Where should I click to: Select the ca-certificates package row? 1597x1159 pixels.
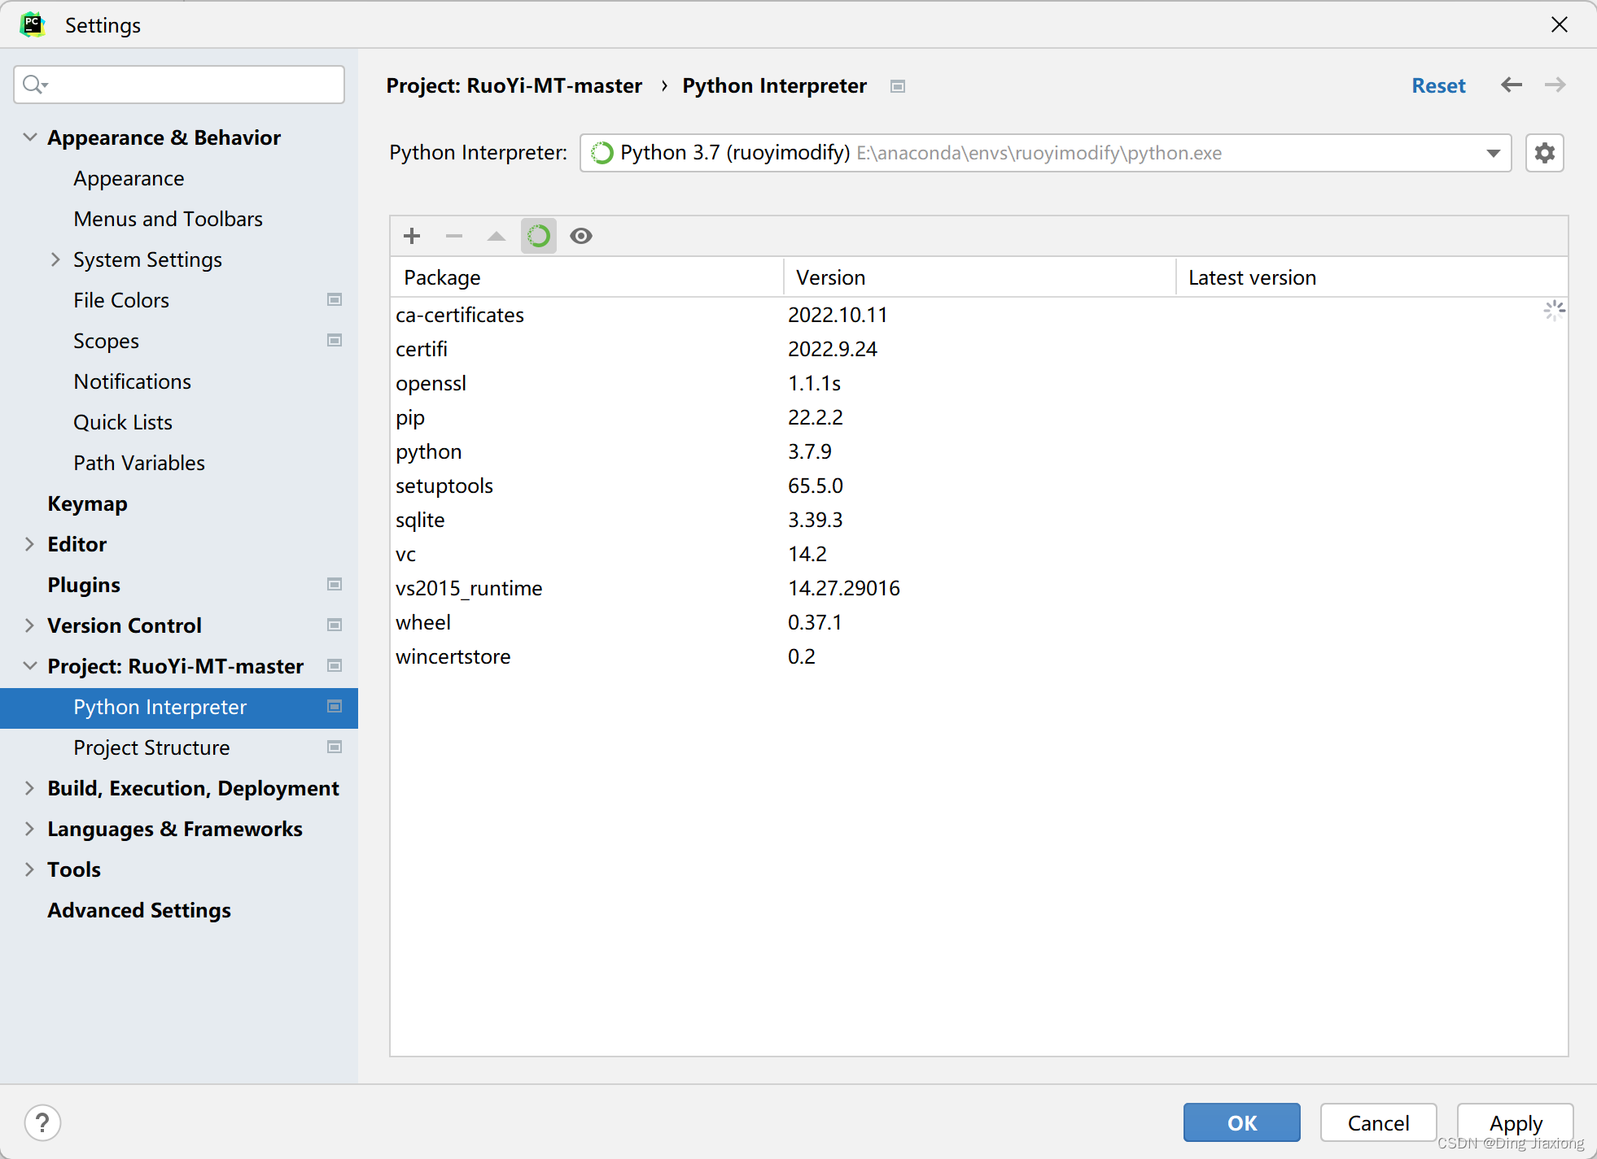979,315
